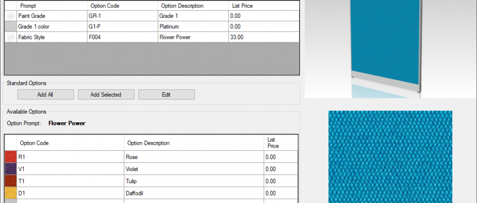Click available options Option Code header

tap(70, 143)
